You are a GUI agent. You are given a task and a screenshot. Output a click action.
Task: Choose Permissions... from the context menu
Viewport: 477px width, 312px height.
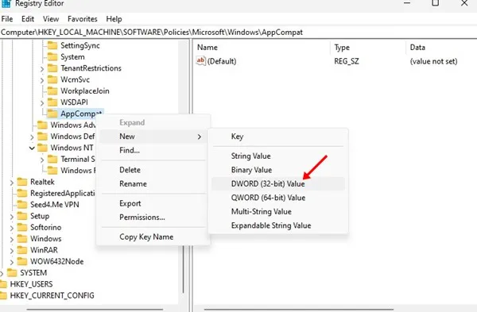pyautogui.click(x=153, y=218)
